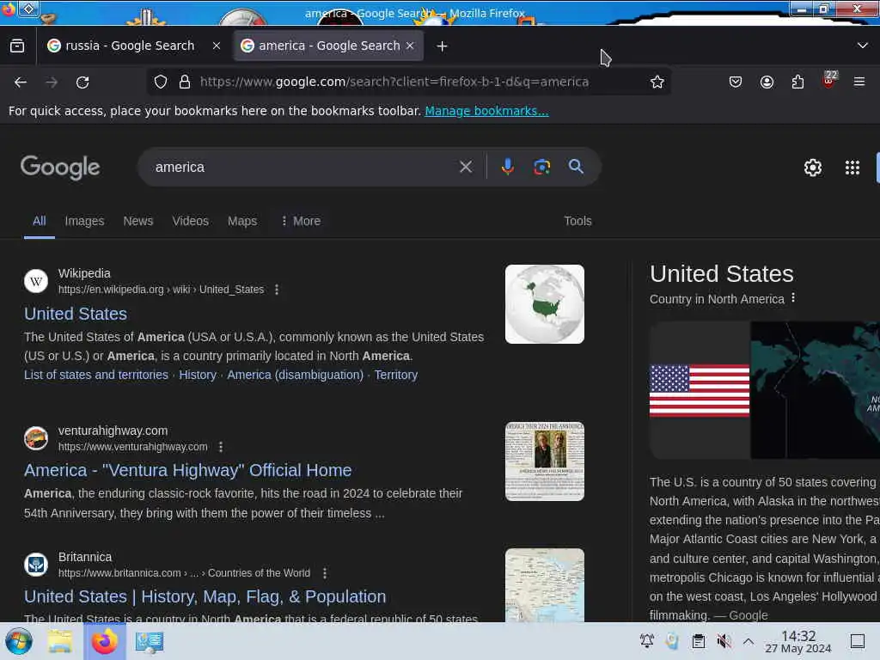Image resolution: width=880 pixels, height=660 pixels.
Task: Save page to Pocket
Action: coord(736,82)
